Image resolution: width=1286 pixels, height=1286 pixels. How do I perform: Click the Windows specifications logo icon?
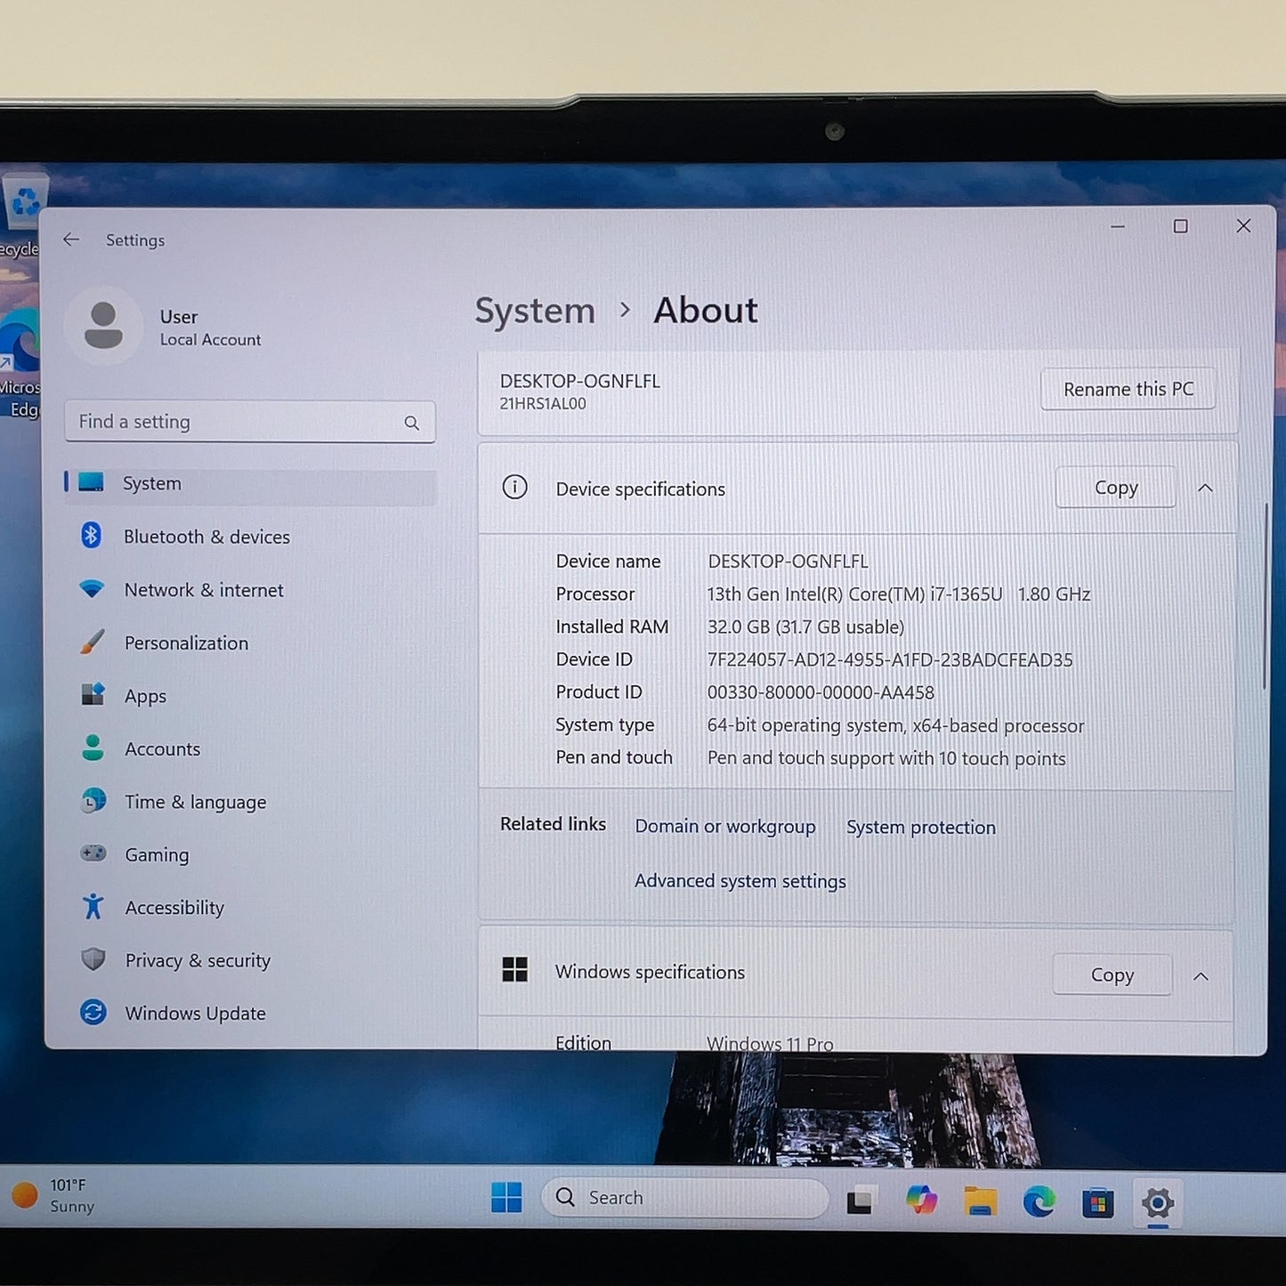click(x=514, y=970)
